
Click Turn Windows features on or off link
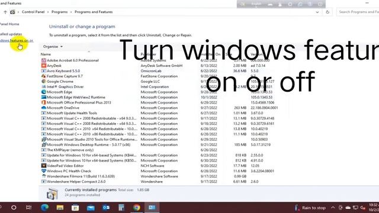(17, 40)
